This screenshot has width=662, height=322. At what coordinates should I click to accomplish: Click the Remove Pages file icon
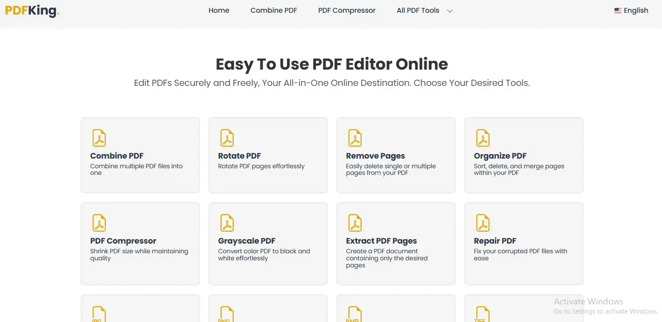click(355, 138)
